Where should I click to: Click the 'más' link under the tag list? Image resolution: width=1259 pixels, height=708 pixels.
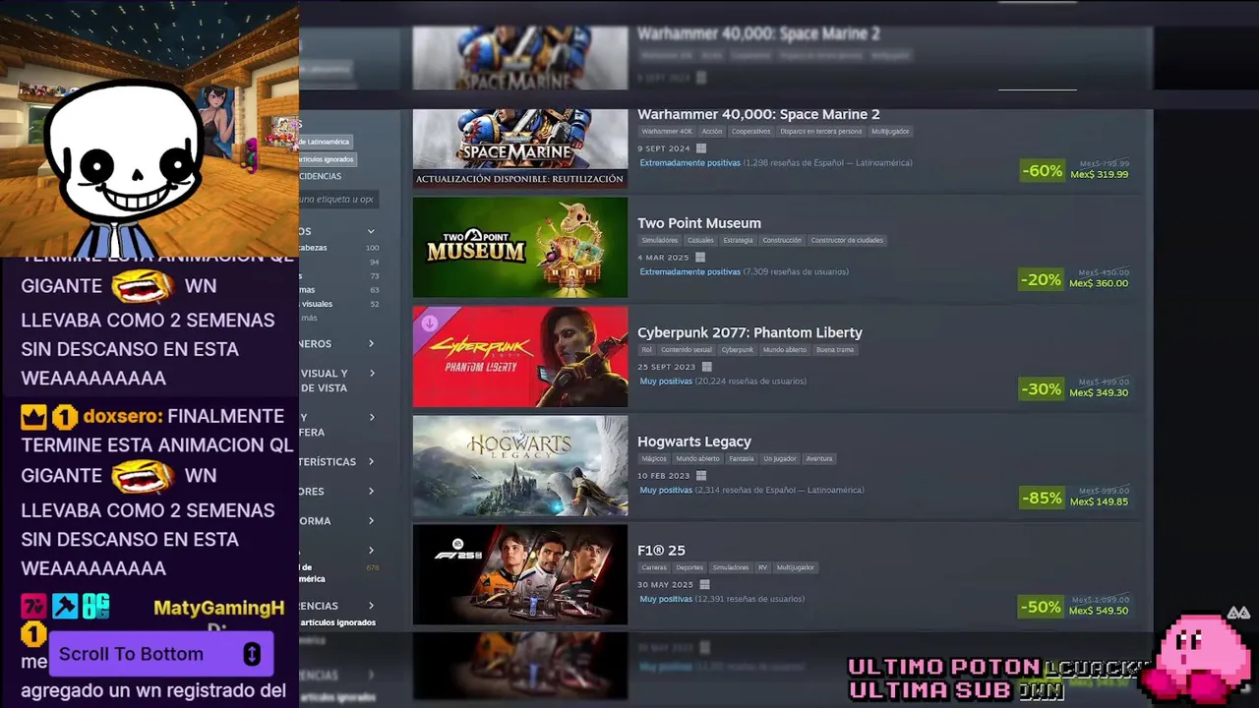pyautogui.click(x=310, y=318)
